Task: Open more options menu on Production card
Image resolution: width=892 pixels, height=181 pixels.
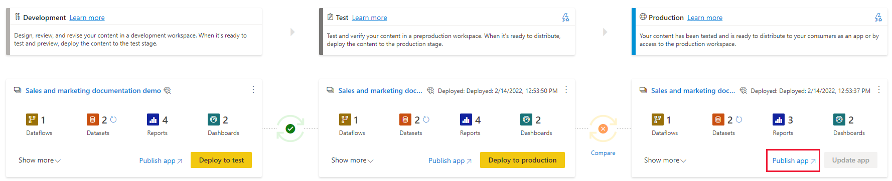Action: tap(879, 89)
